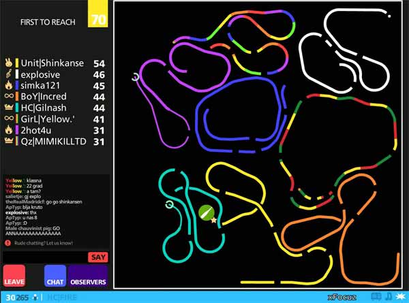
Task: Click the flame icon beside simka121
Action: tap(10, 86)
